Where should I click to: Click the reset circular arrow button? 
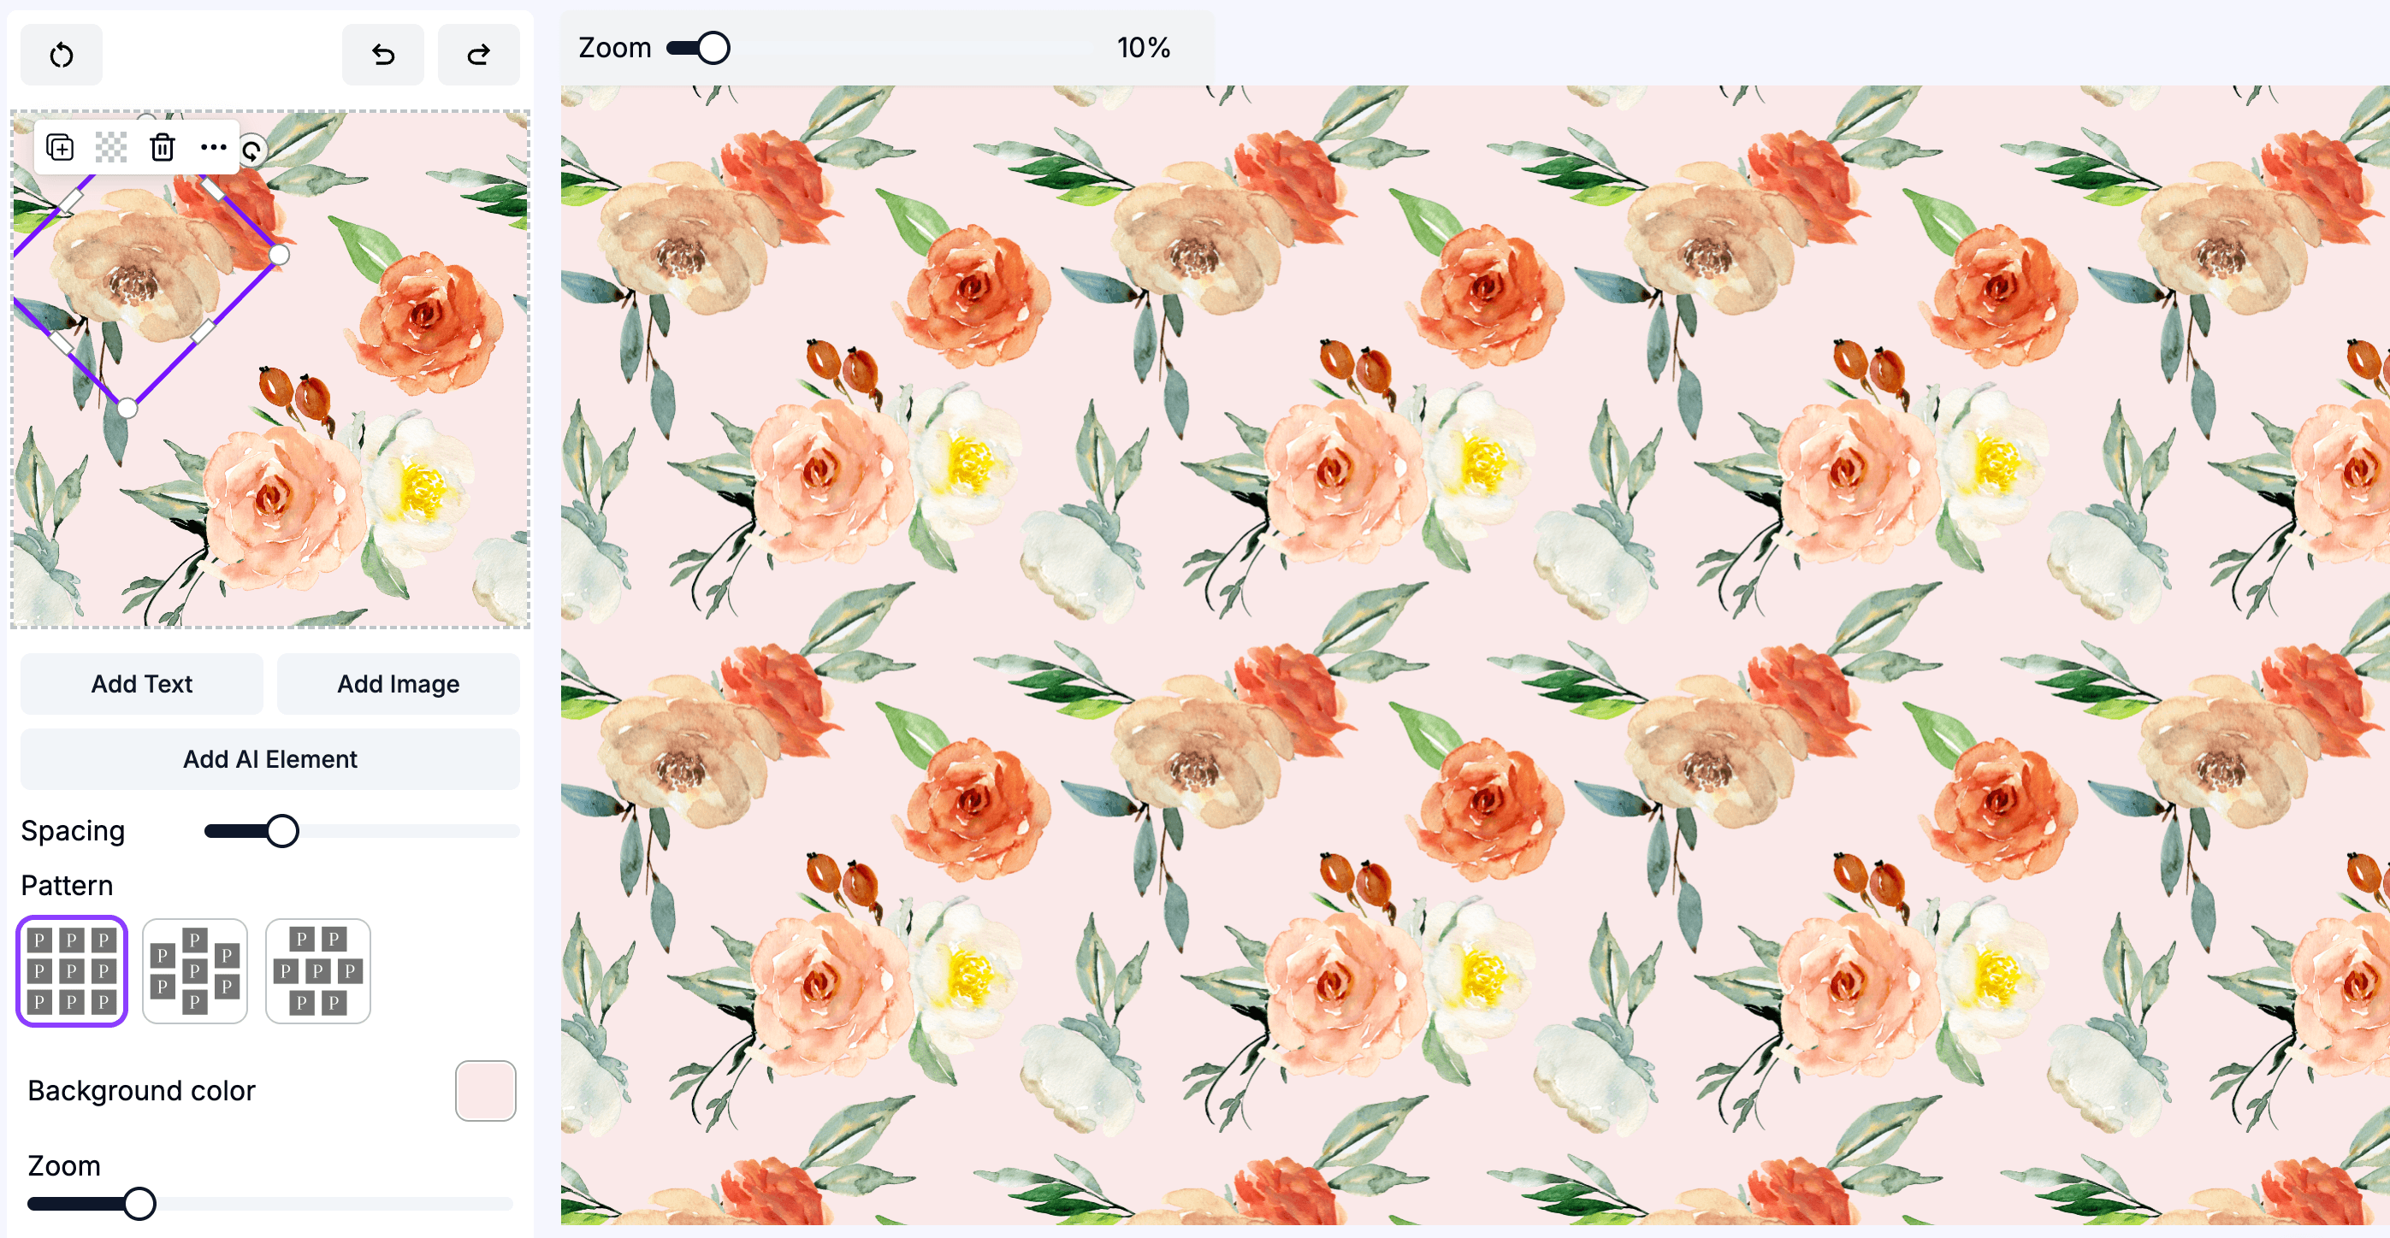(62, 55)
